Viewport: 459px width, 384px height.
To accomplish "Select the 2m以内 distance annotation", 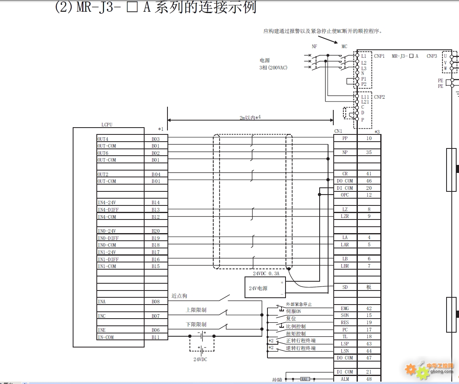I will click(250, 118).
